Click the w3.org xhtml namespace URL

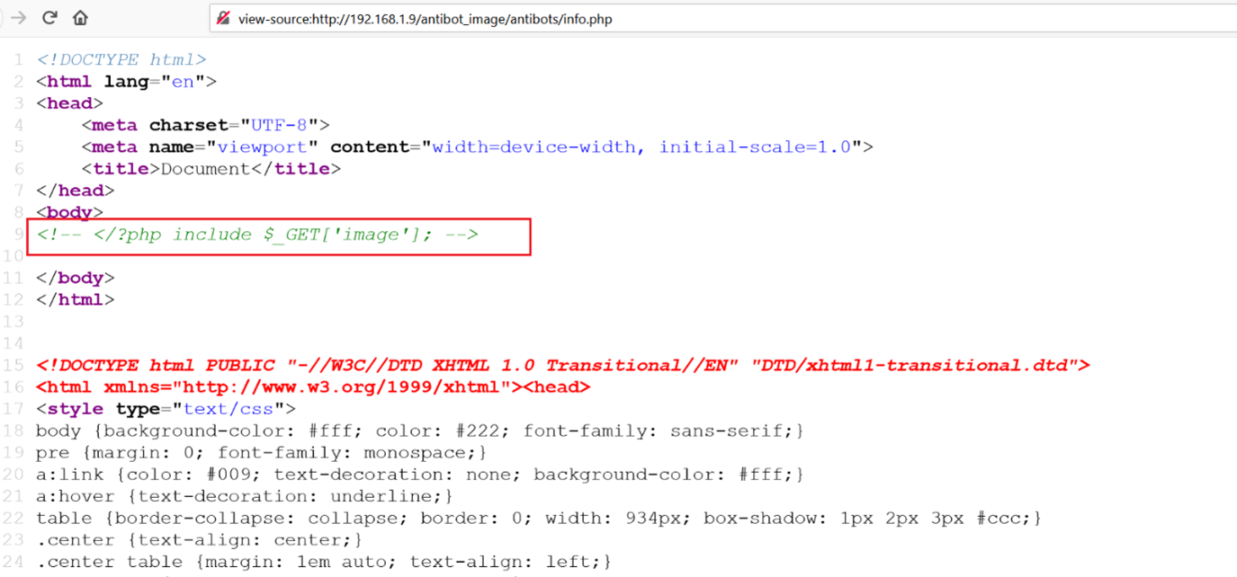tap(343, 387)
